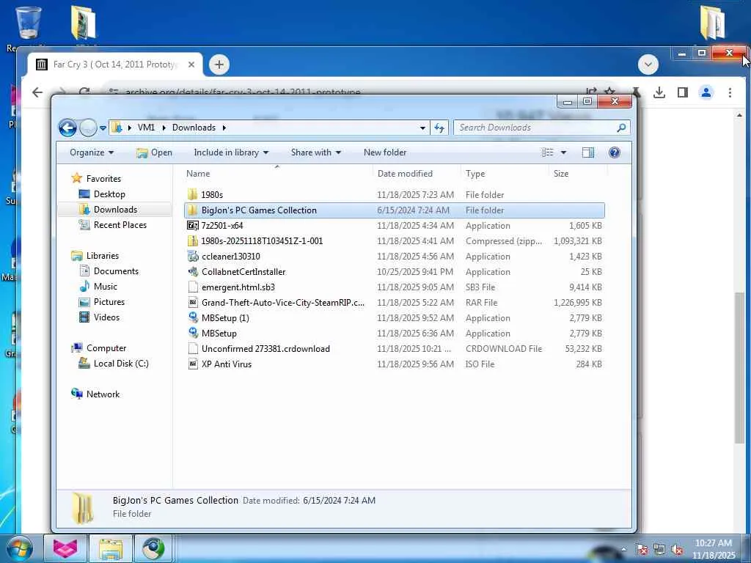Open the view options dropdown arrow
This screenshot has width=751, height=563.
(563, 152)
